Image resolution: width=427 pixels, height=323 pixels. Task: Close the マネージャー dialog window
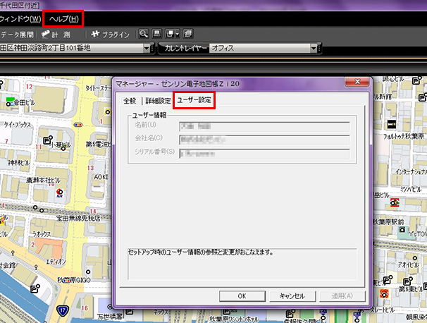coord(357,82)
